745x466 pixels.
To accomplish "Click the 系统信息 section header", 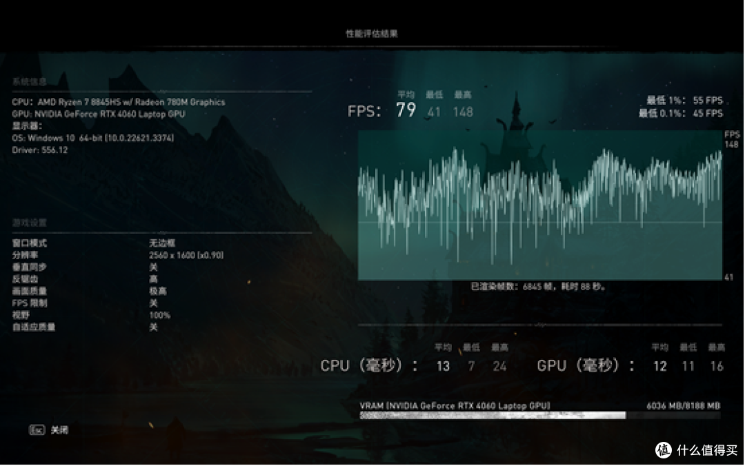I will pos(30,82).
